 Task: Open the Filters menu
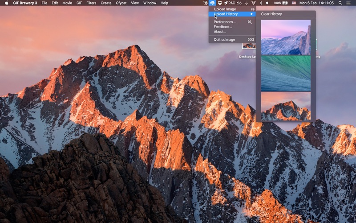91,3
